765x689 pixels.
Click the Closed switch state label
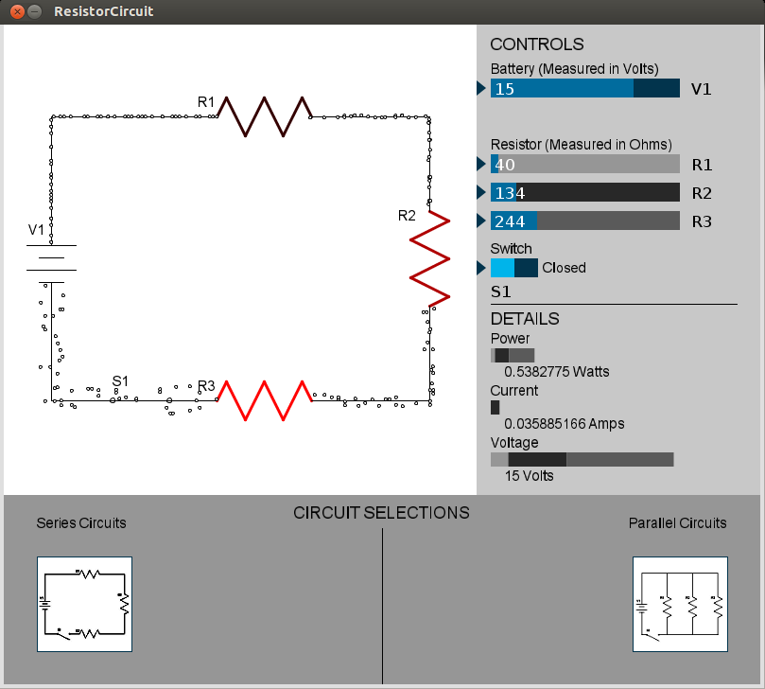point(564,268)
